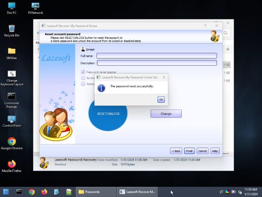Click the back arrow in Passwords window
Screen dimensions: 262x197
(38, 33)
